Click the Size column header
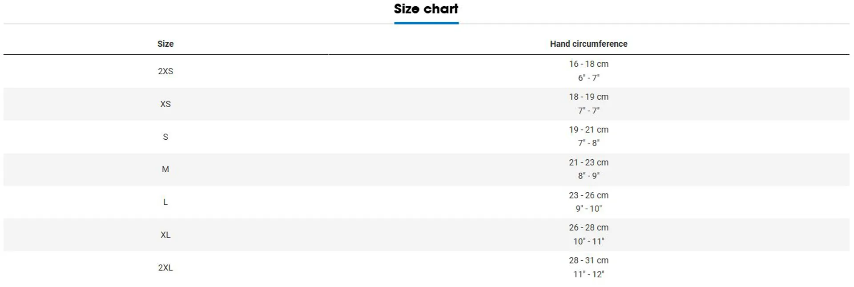 pyautogui.click(x=165, y=44)
